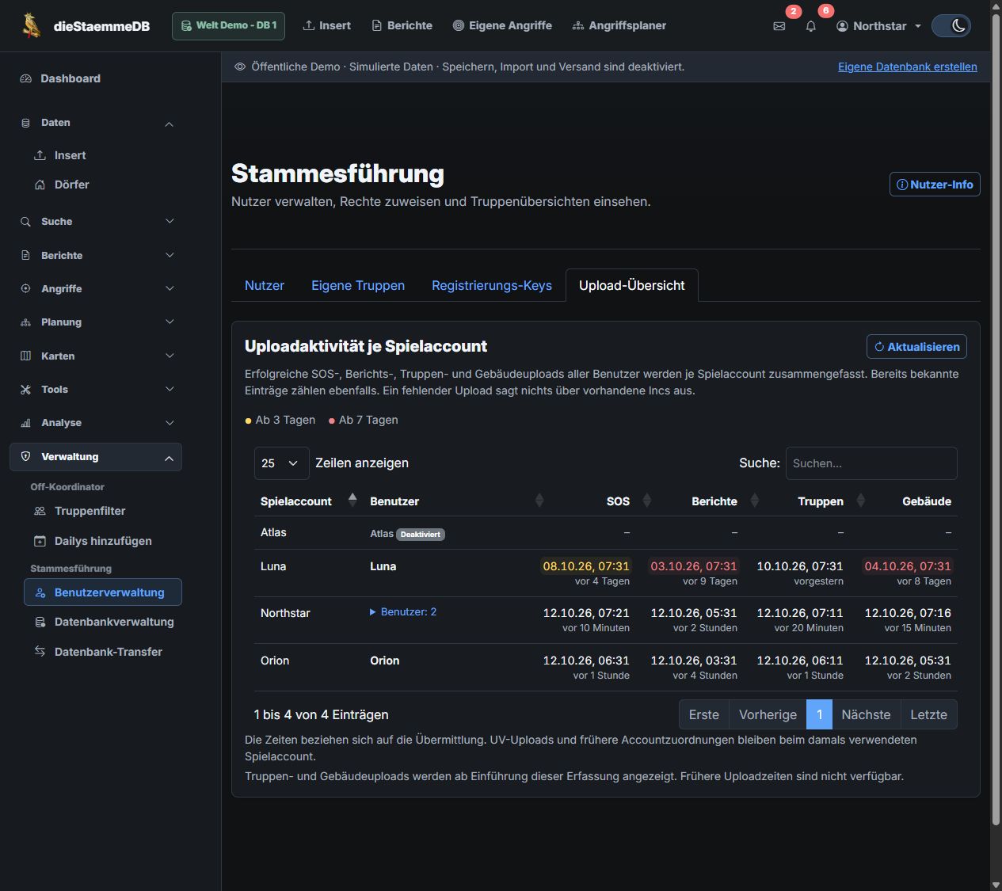The image size is (1002, 891).
Task: Click the Dörfer house icon
Action: 40,185
